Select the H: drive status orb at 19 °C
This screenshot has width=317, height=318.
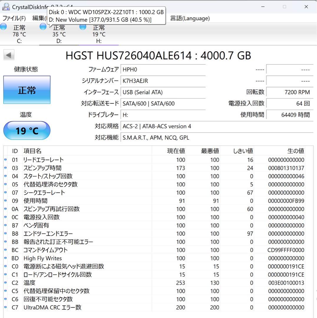(83, 26)
